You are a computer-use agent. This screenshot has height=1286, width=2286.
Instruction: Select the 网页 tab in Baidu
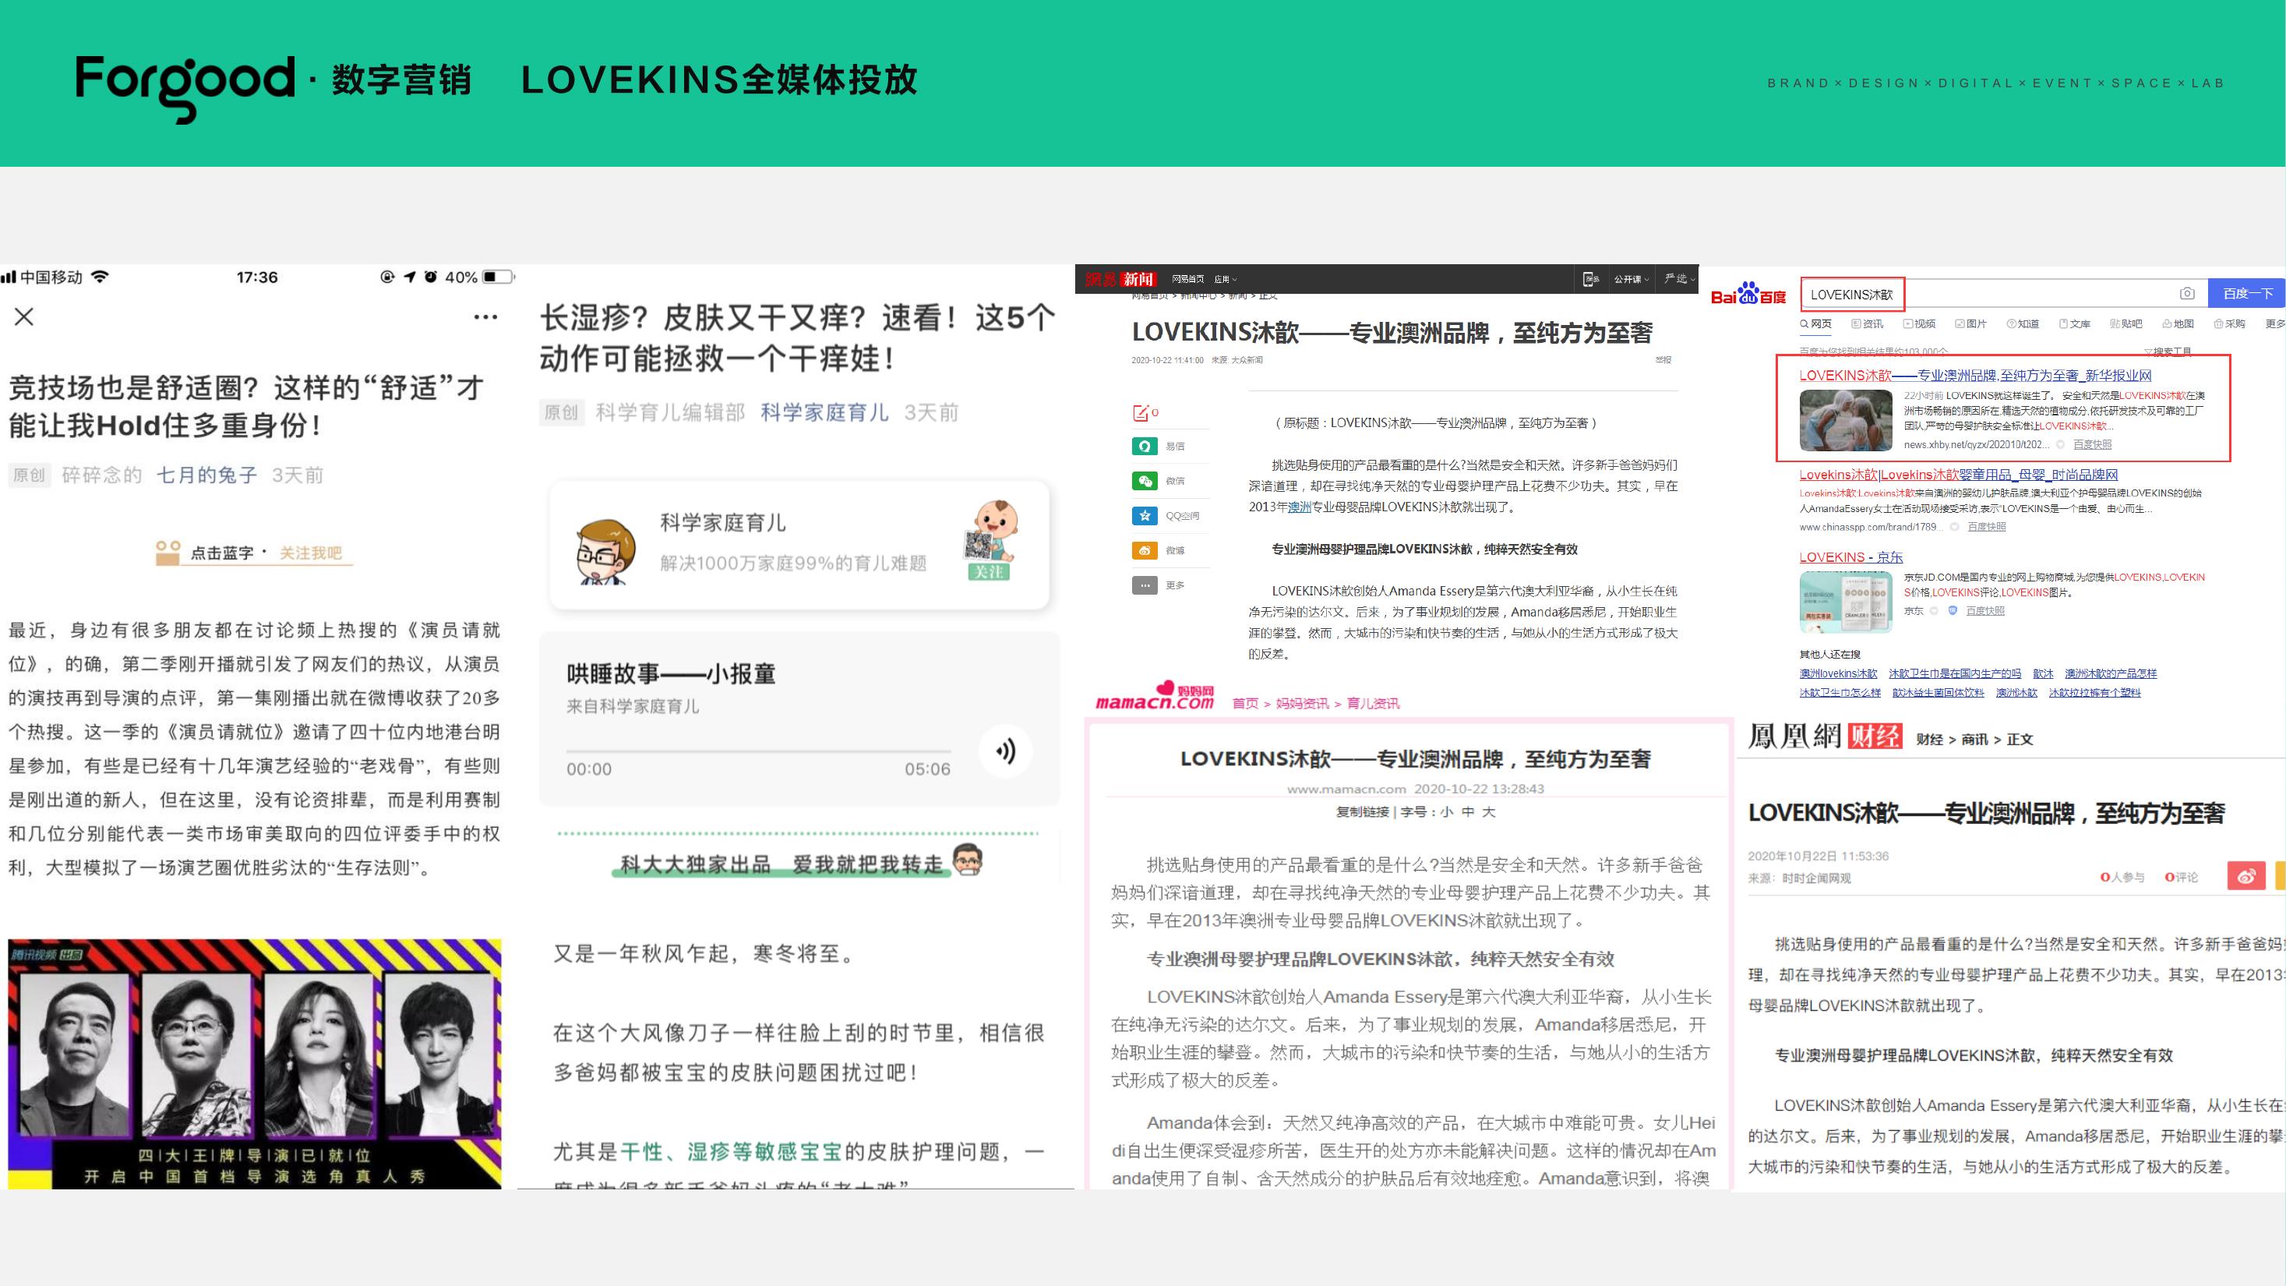(x=1815, y=324)
